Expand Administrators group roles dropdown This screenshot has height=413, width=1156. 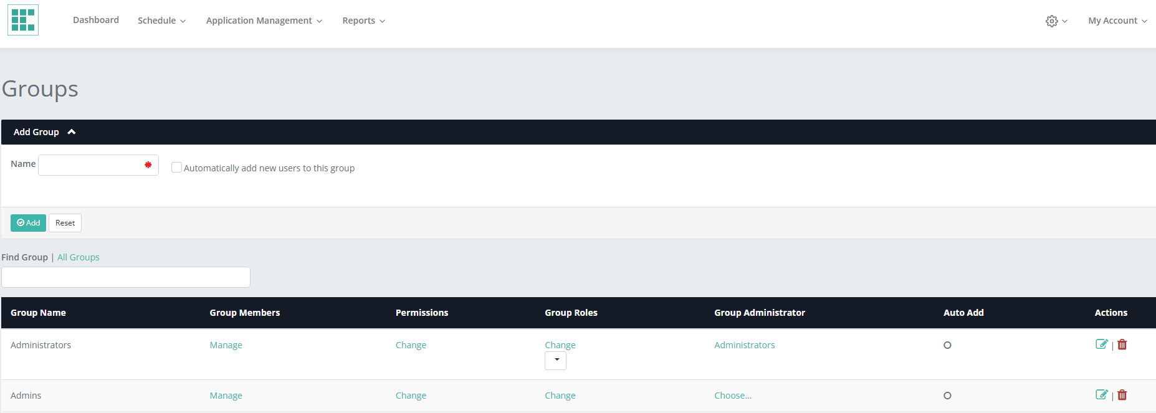[x=555, y=361]
